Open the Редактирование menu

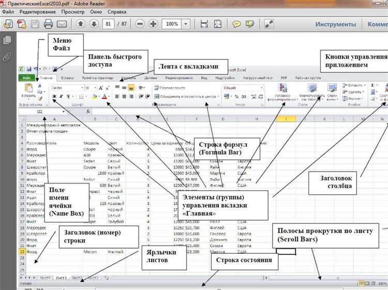coord(38,12)
